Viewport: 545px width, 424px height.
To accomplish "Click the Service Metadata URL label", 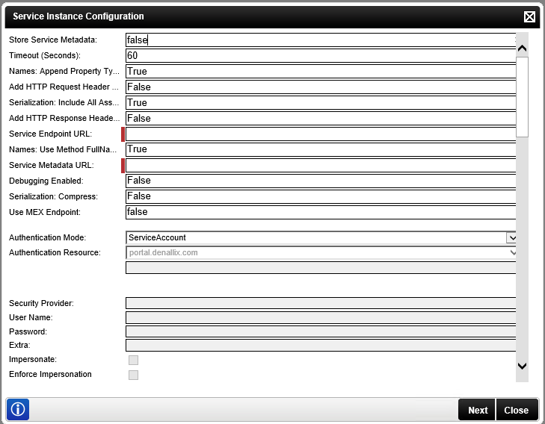I will [52, 165].
